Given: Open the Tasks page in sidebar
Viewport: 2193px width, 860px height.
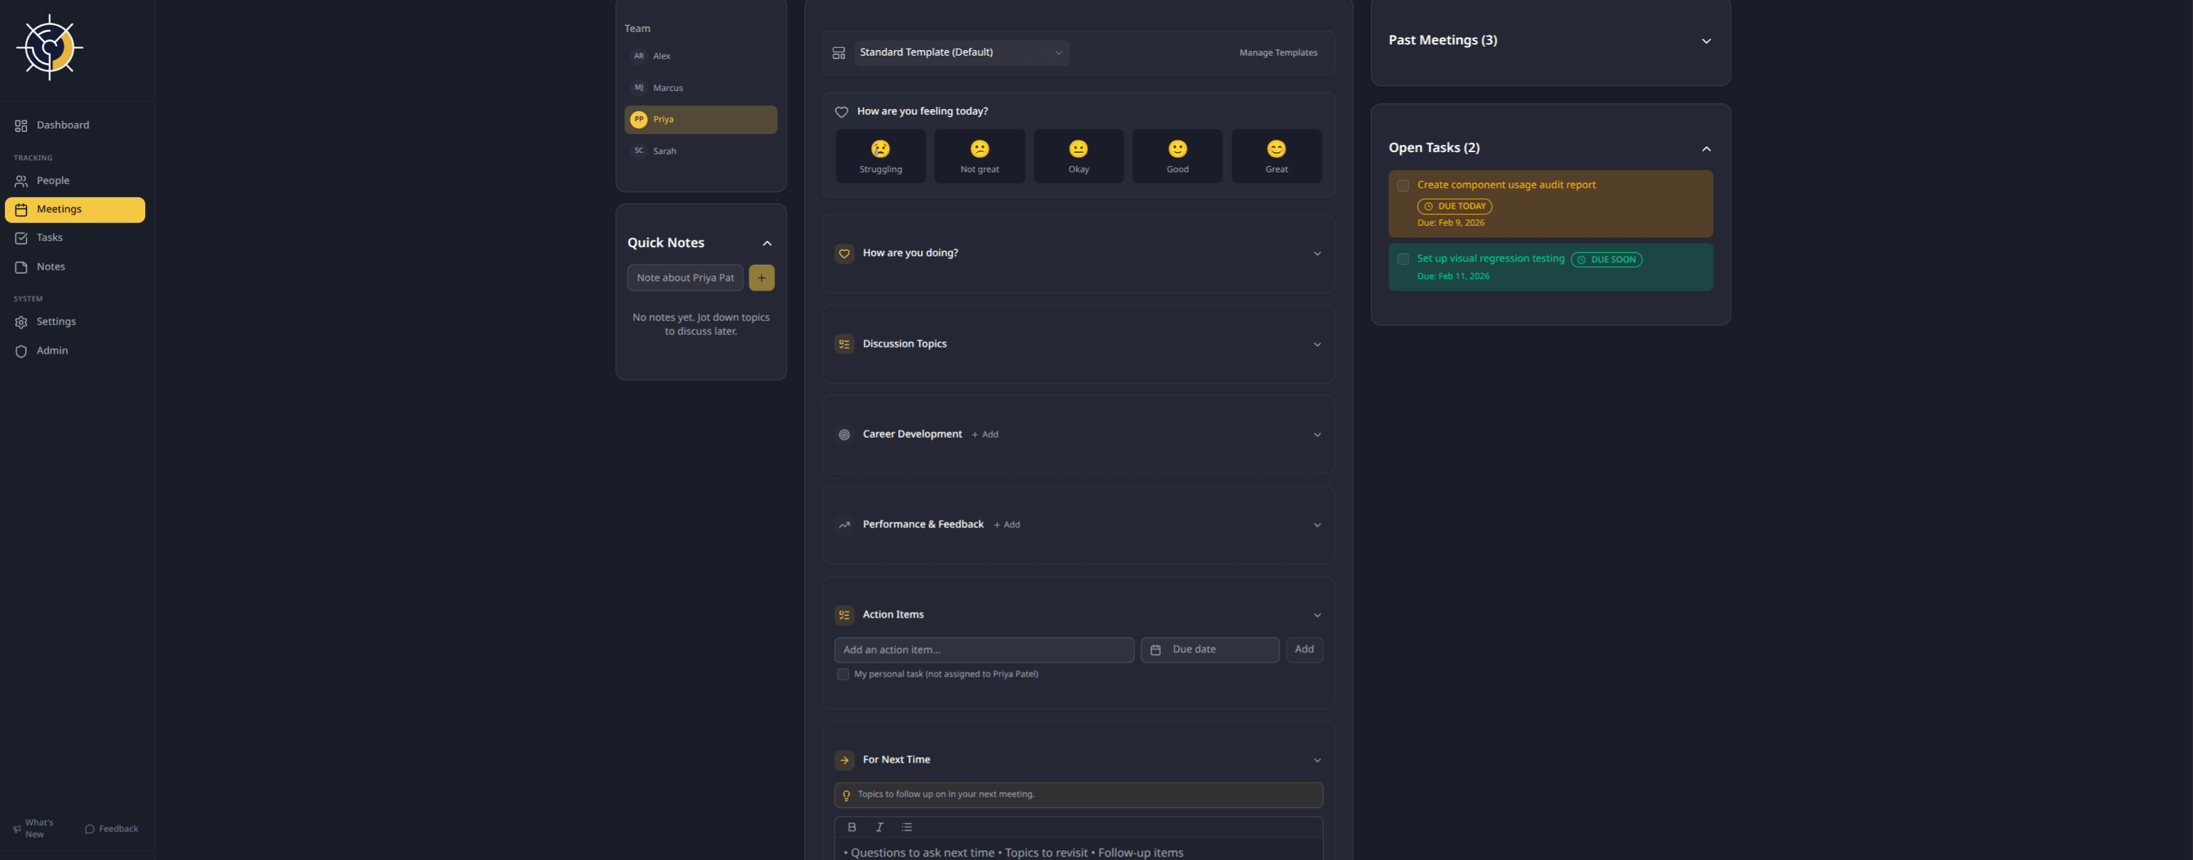Looking at the screenshot, I should point(49,238).
